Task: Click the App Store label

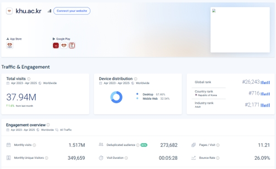Action: point(16,39)
